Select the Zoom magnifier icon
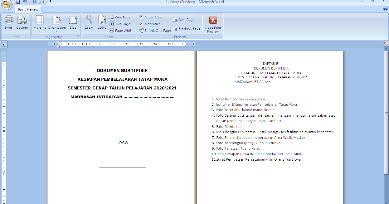The height and width of the screenshot is (204, 389). (x=89, y=22)
